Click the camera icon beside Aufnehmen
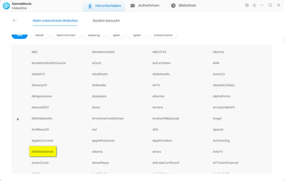 (133, 6)
